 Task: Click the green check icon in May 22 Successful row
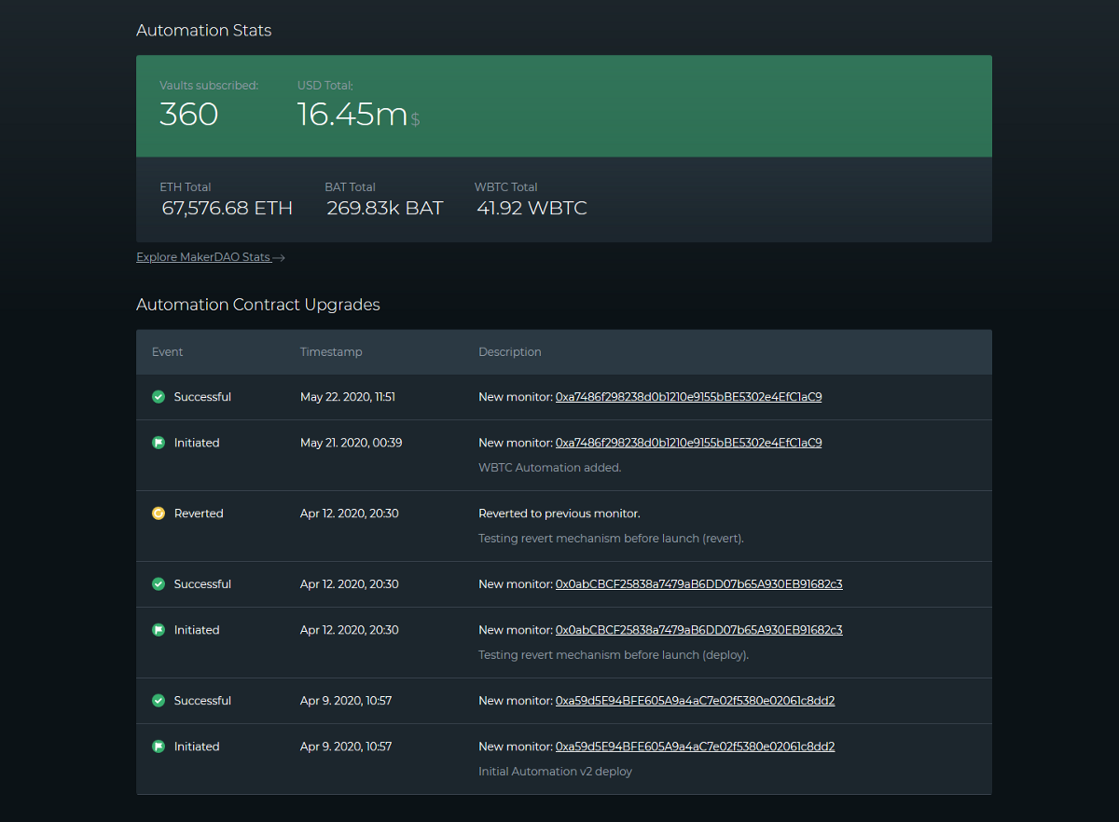coord(159,397)
